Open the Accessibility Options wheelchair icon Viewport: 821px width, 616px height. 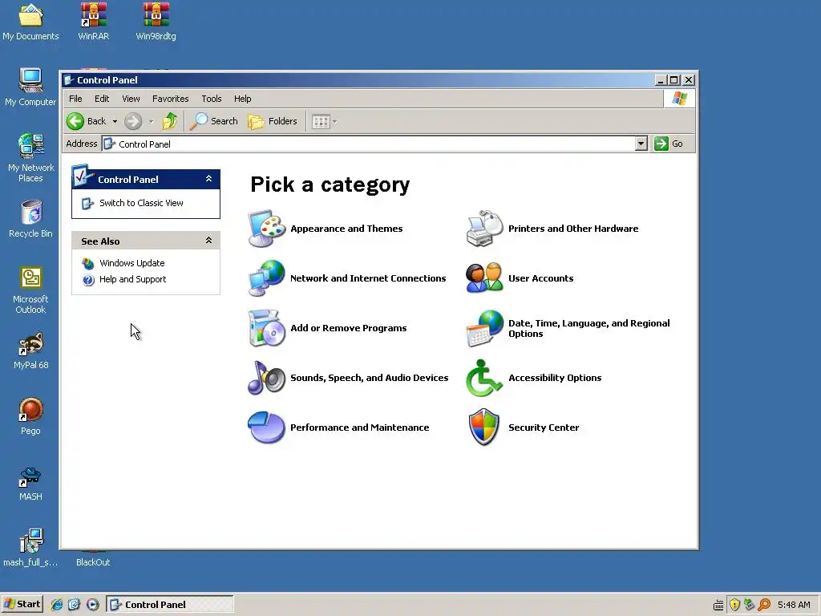point(484,378)
